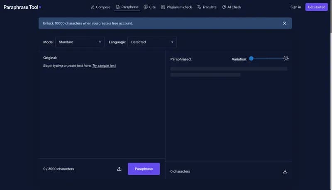
Task: Open the Compose tab
Action: click(x=100, y=7)
